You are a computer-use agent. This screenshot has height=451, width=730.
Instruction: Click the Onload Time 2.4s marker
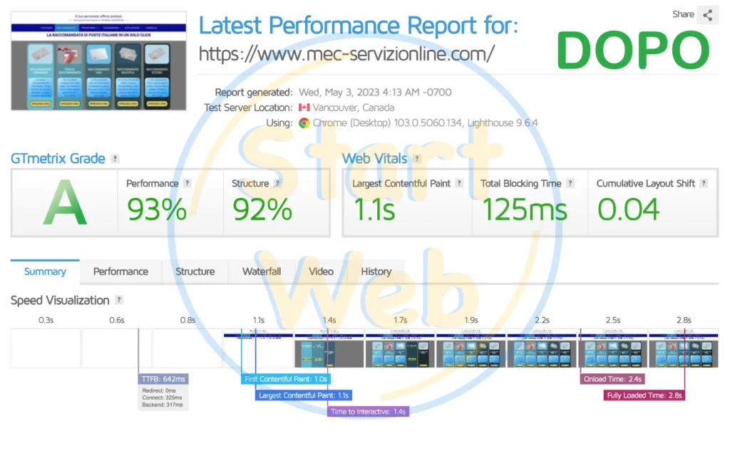point(612,379)
